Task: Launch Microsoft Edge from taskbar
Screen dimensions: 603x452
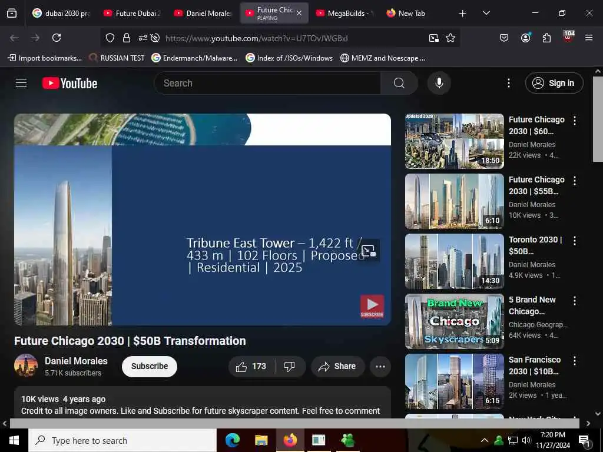Action: (x=232, y=440)
